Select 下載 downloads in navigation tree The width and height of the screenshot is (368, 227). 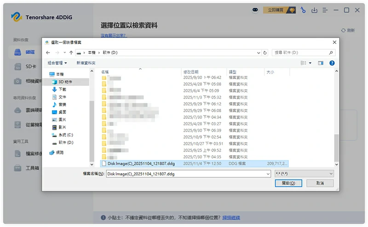59,89
